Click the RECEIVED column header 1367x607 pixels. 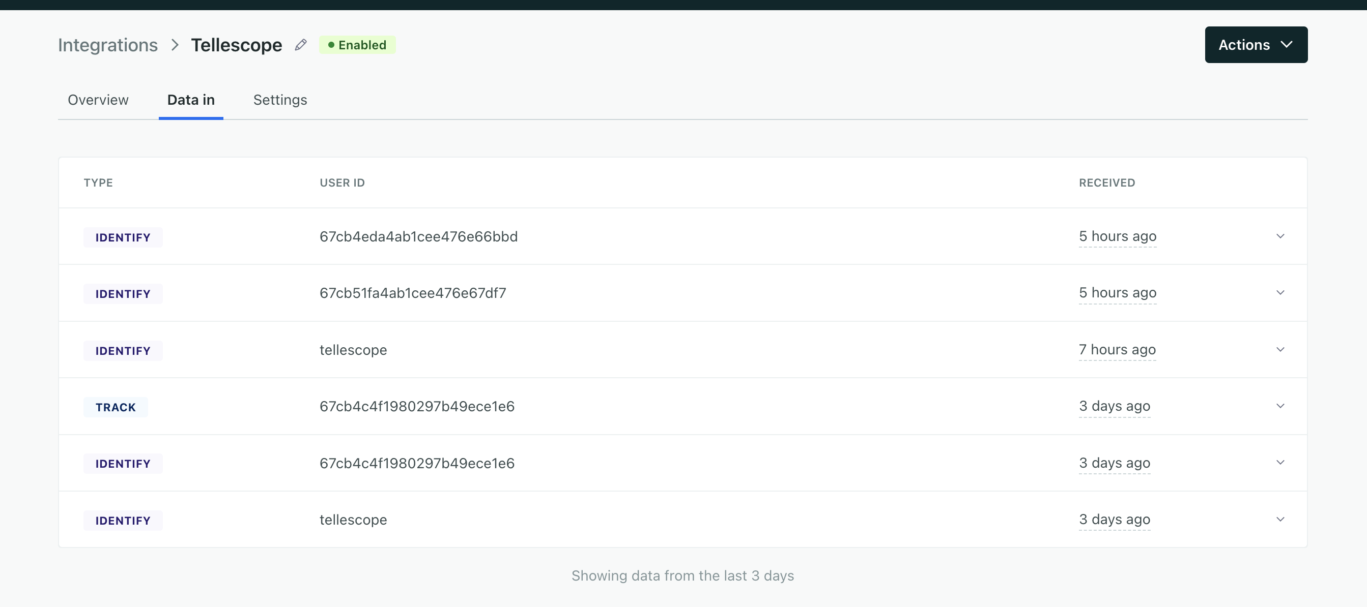click(1106, 183)
